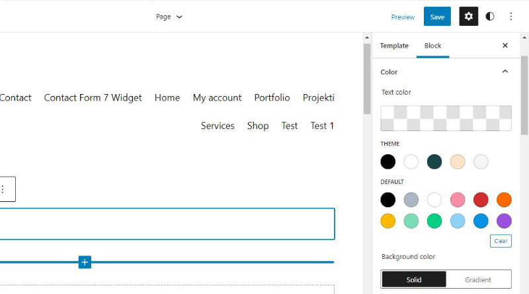This screenshot has height=294, width=529.
Task: Open block options three-dot toolbar button
Action: point(3,189)
